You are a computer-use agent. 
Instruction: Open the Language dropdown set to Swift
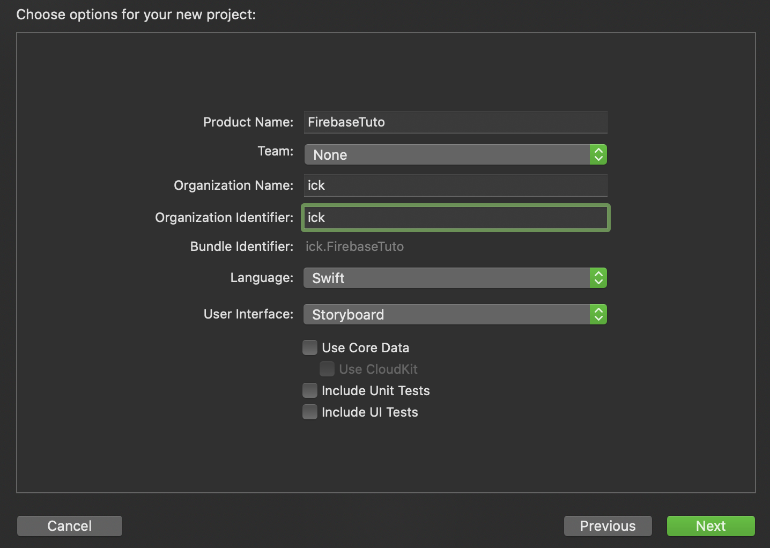click(447, 278)
